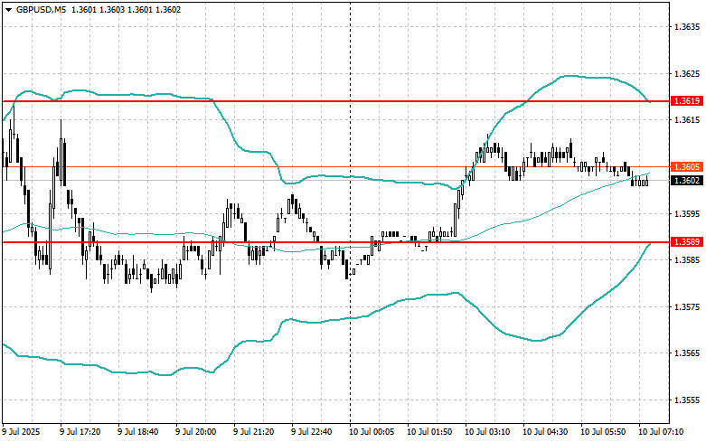The width and height of the screenshot is (706, 442).
Task: Click the 10 Jul 05:50 time label
Action: pos(603,432)
